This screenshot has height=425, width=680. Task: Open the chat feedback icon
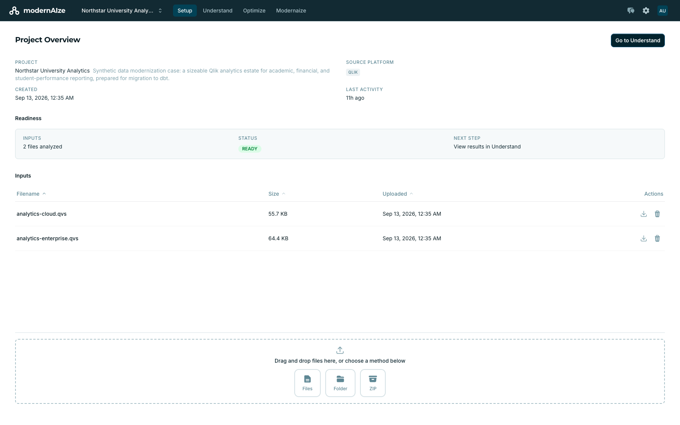tap(631, 11)
